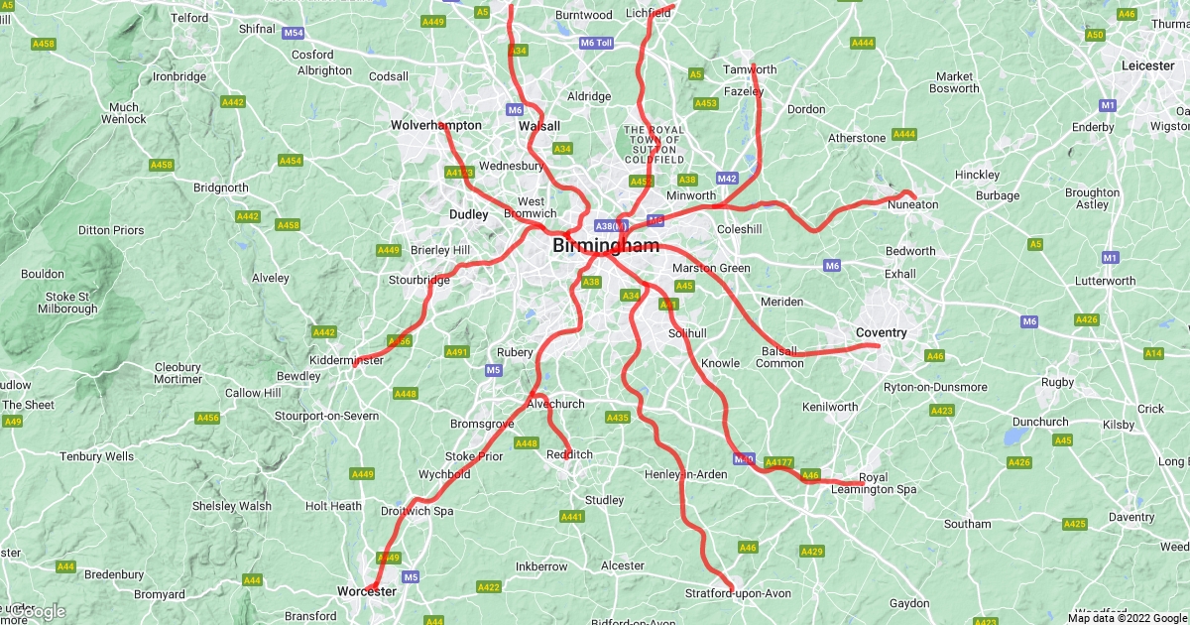
Task: Click the A423 road shield
Action: point(942,411)
